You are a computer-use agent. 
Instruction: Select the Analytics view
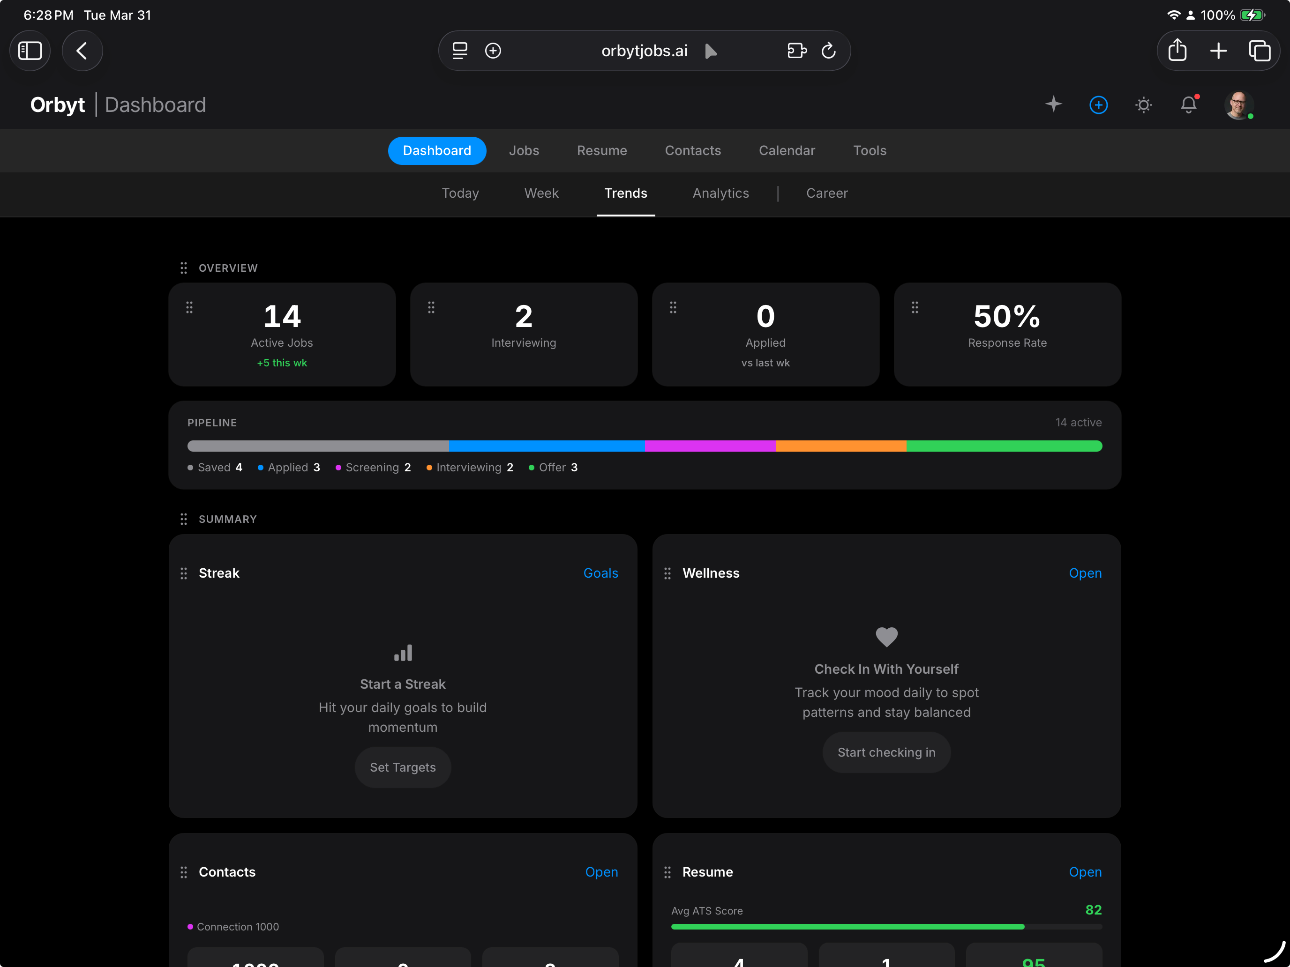click(x=721, y=193)
